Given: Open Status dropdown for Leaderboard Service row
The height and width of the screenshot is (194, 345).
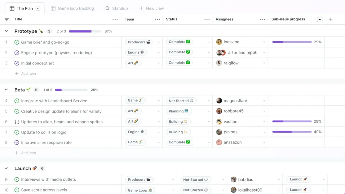Looking at the screenshot, I should coord(209,101).
